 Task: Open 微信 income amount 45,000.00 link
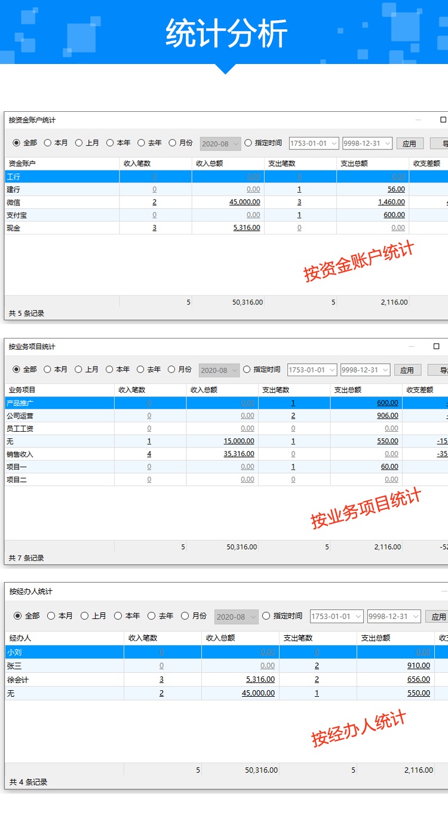pos(245,202)
